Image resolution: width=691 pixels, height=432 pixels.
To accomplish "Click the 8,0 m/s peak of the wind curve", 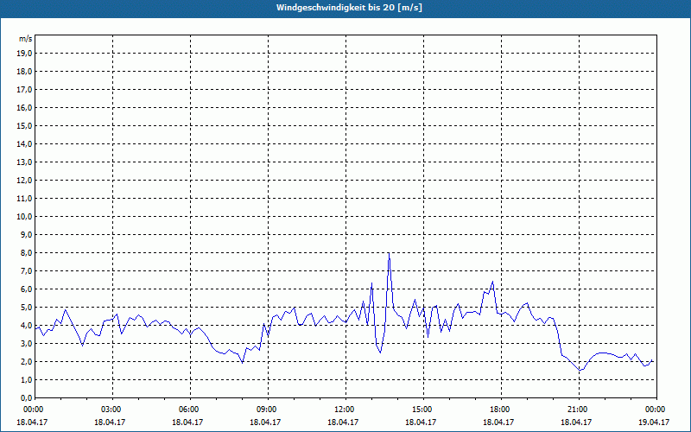I will 389,253.
